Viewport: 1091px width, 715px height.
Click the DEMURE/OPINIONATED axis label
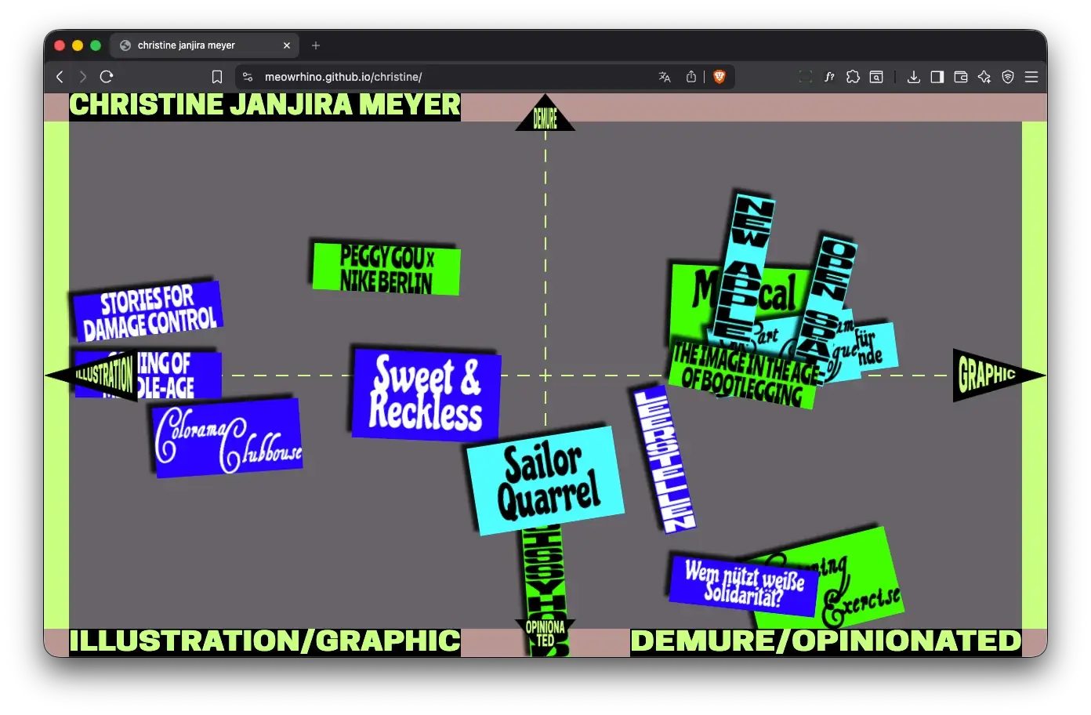(826, 641)
